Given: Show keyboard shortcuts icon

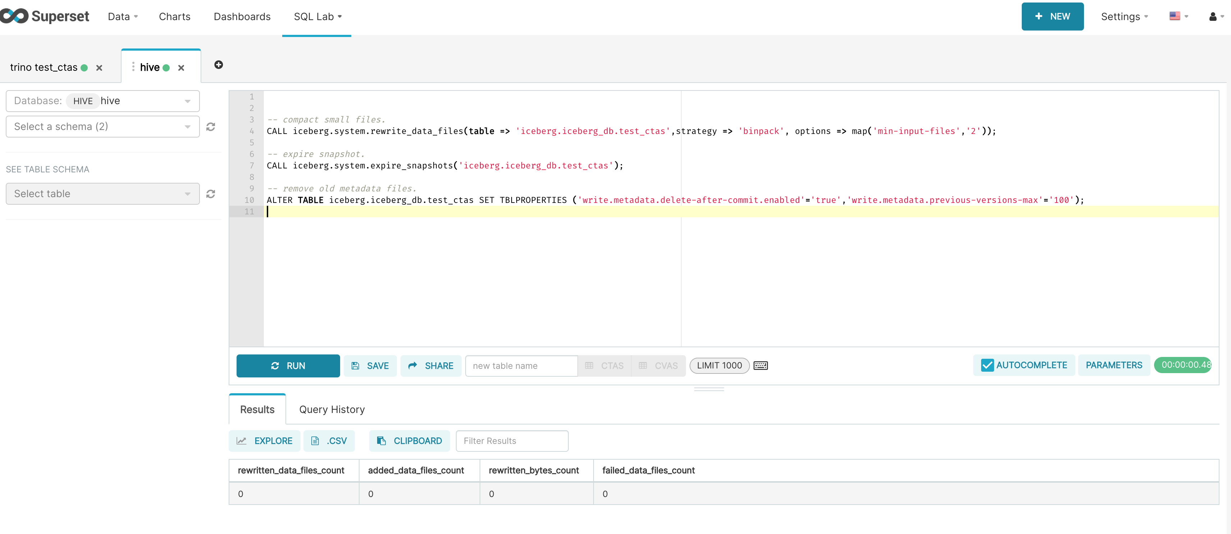Looking at the screenshot, I should 760,366.
